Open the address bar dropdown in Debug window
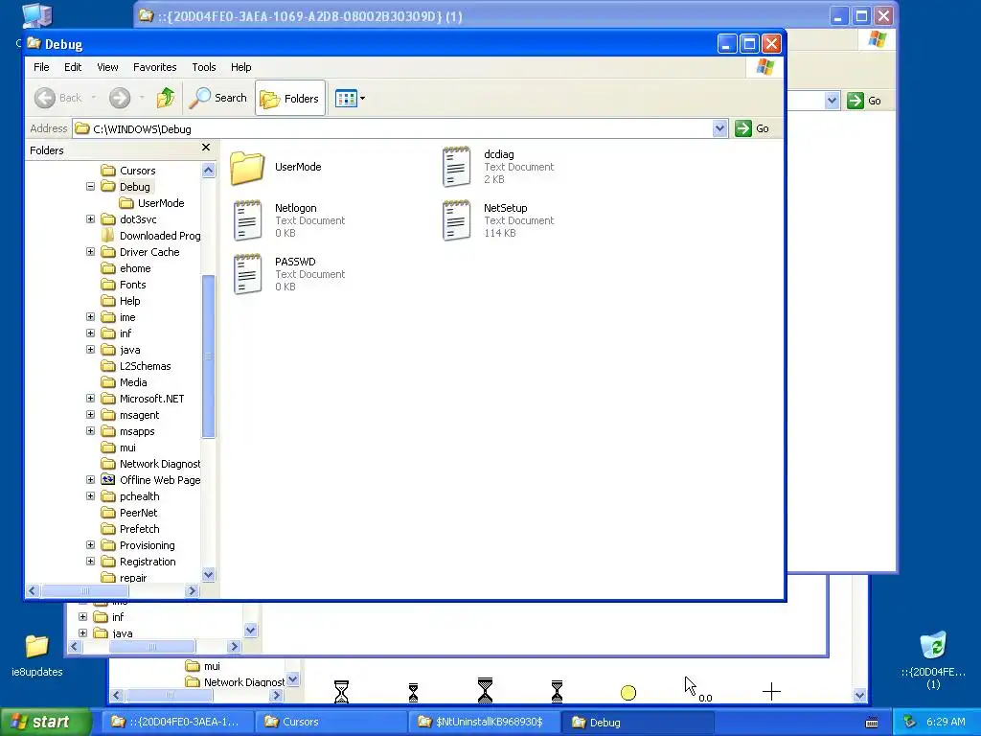The width and height of the screenshot is (981, 736). pos(720,128)
